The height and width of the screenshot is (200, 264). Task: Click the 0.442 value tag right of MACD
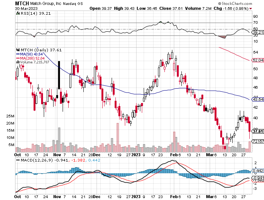[258, 171]
